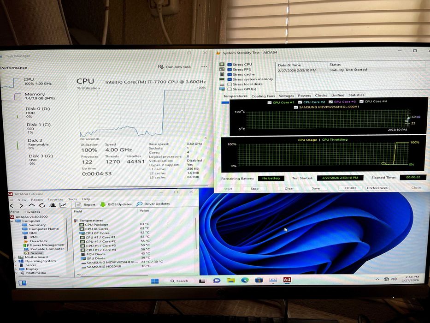Go forward in AIDA64 Extreme toolbar
Screen dimensions: 430x323
pos(22,205)
